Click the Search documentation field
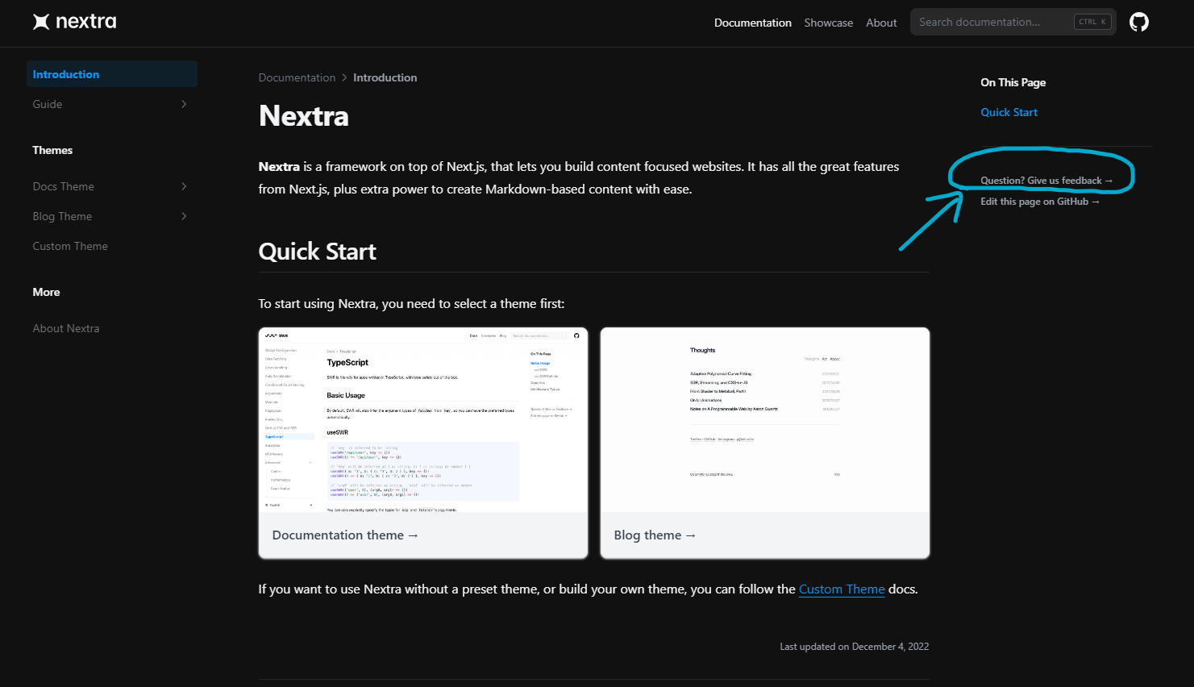The height and width of the screenshot is (687, 1194). (x=1013, y=22)
